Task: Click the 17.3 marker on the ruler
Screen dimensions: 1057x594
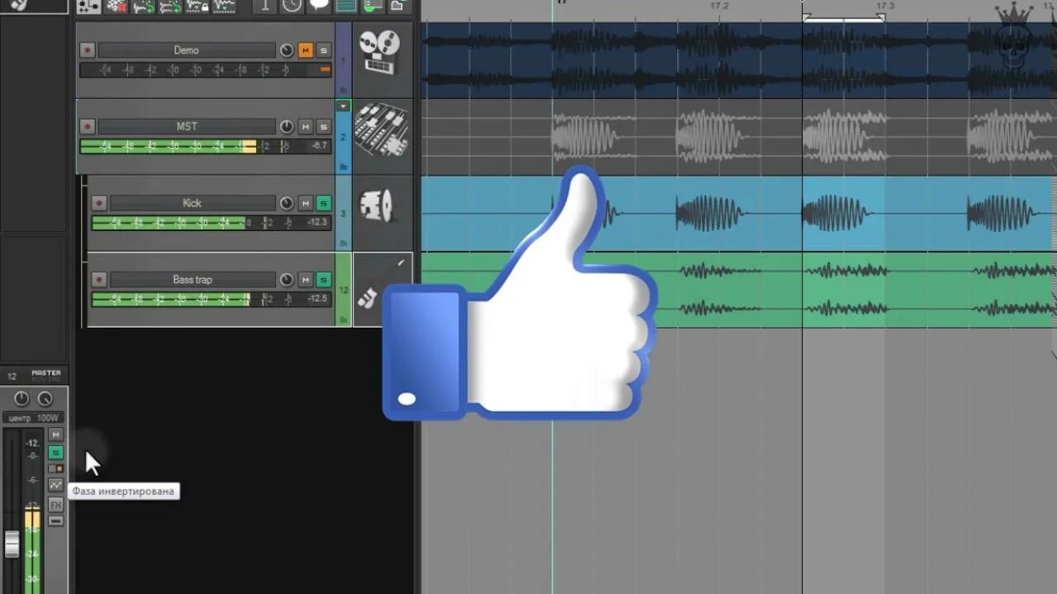Action: (885, 7)
